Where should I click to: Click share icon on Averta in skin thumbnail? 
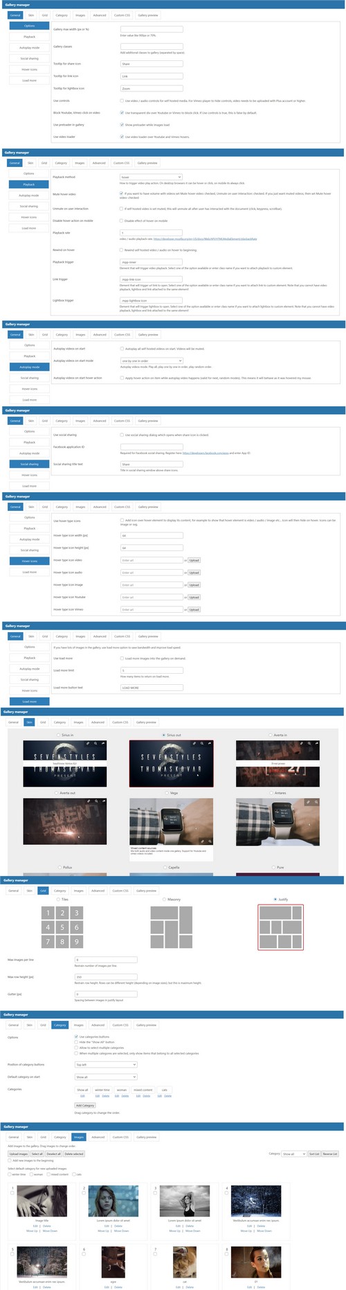tap(316, 743)
